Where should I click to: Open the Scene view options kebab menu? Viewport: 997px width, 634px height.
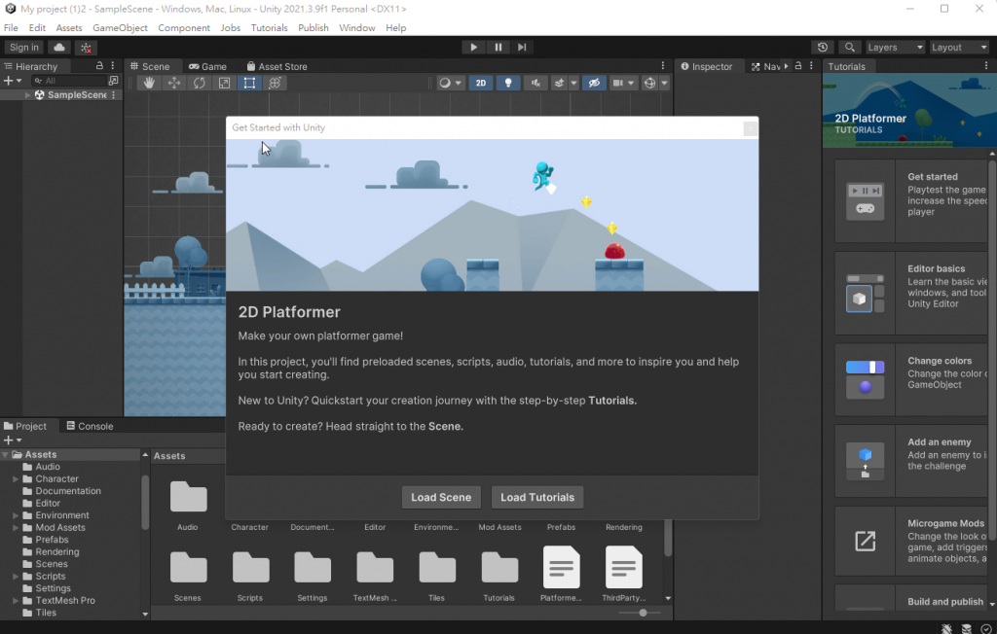[662, 66]
